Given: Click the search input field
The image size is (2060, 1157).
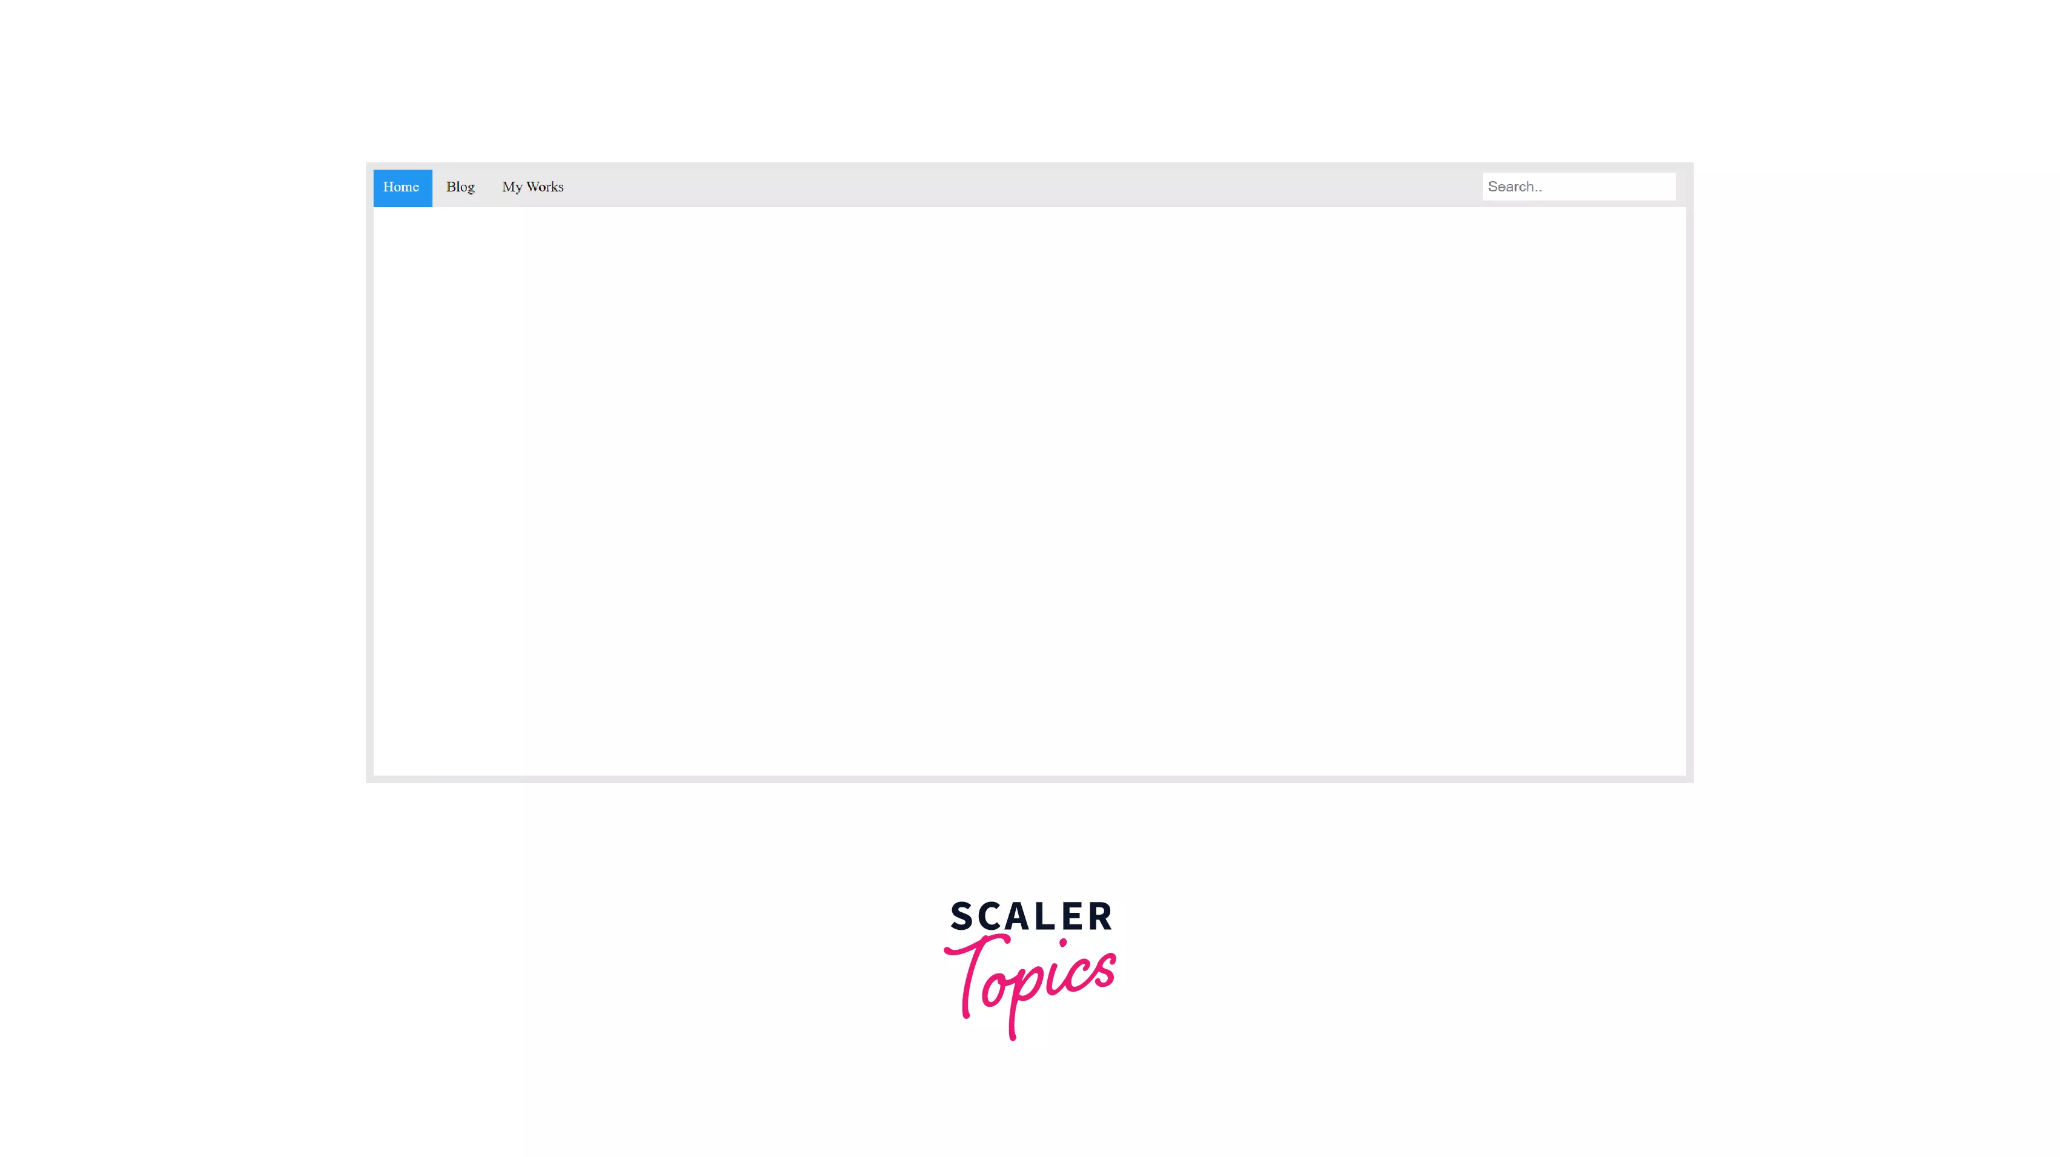Looking at the screenshot, I should tap(1579, 185).
